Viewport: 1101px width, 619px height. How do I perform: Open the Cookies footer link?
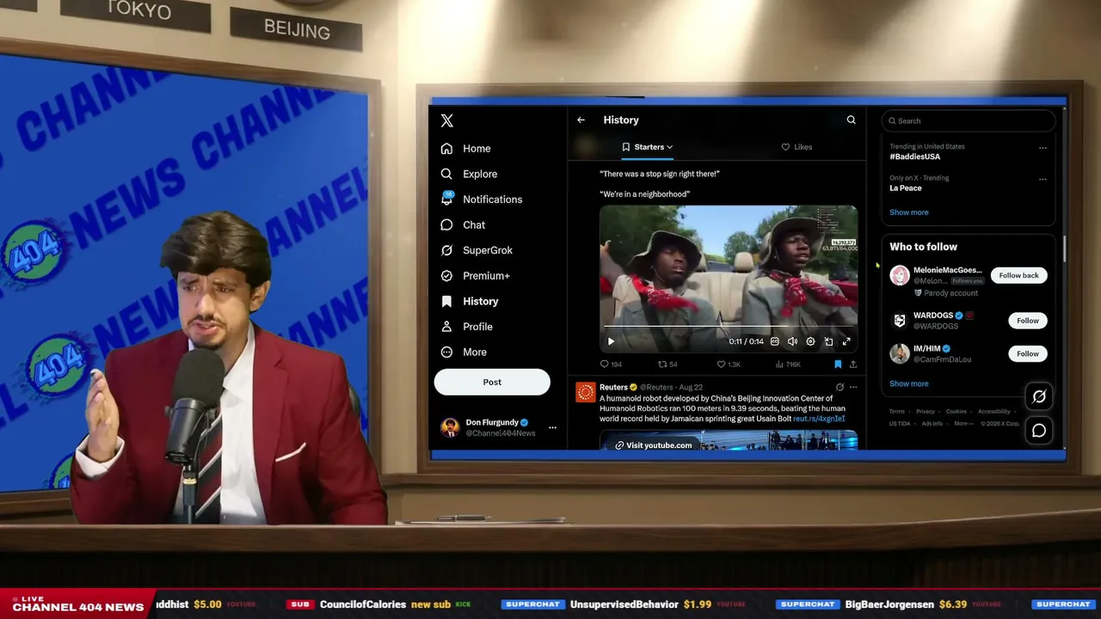[956, 412]
